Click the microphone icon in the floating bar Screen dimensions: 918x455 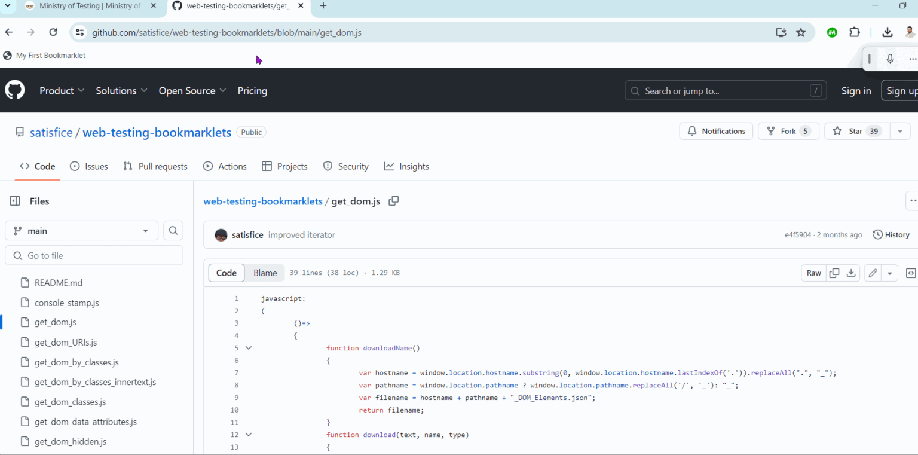click(x=890, y=59)
